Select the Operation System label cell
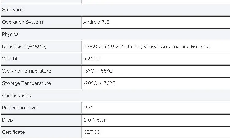This screenshot has width=230, height=139. (x=41, y=22)
